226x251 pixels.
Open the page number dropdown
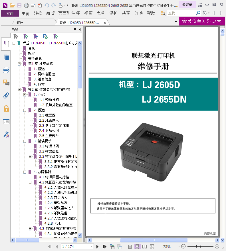click(x=92, y=246)
